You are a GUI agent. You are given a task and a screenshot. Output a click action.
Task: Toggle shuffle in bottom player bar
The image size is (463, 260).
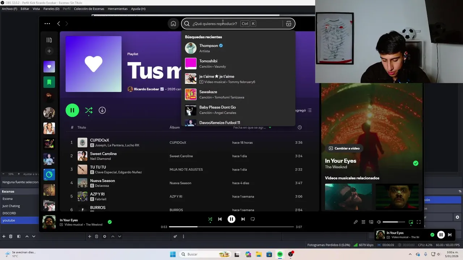coord(210,219)
